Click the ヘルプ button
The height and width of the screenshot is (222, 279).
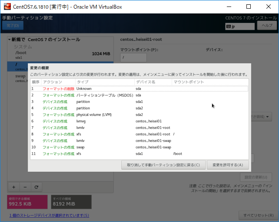(x=267, y=26)
